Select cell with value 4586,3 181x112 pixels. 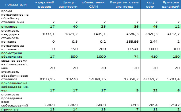132,34
